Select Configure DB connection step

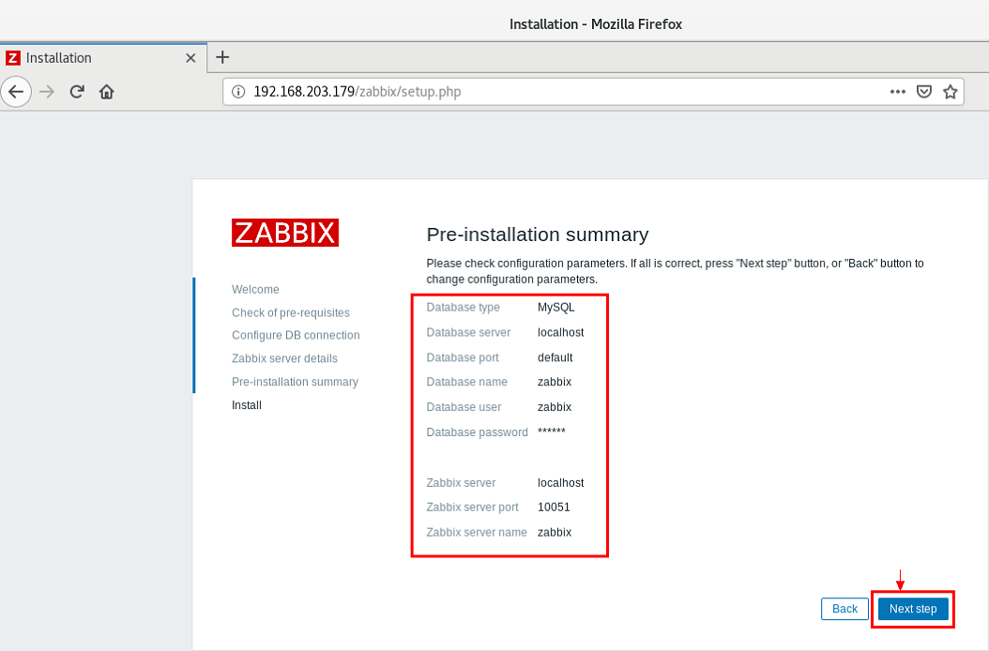point(296,336)
